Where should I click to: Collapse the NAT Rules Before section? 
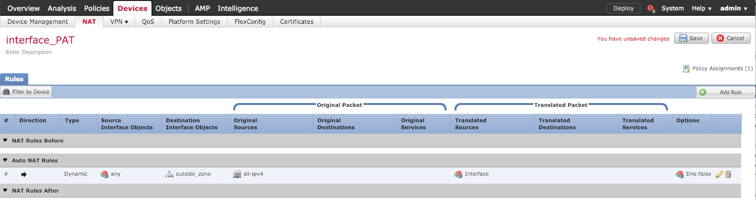pyautogui.click(x=5, y=141)
